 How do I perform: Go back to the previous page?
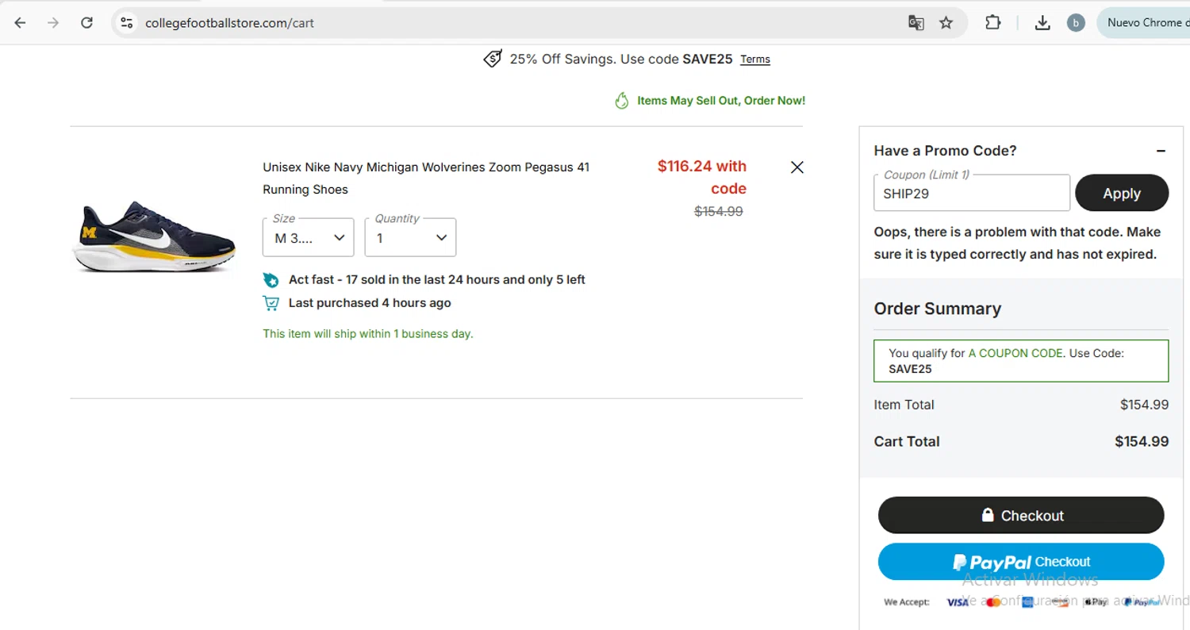click(20, 23)
